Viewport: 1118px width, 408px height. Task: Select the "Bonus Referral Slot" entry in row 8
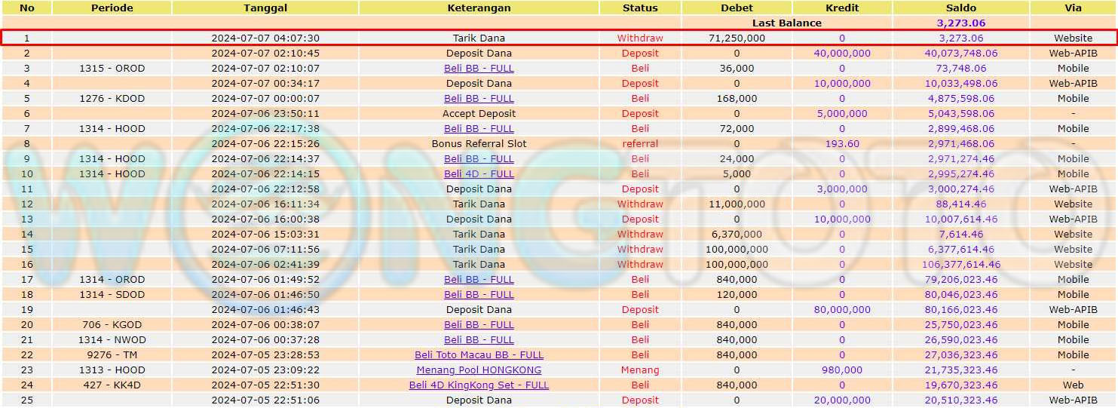click(479, 144)
